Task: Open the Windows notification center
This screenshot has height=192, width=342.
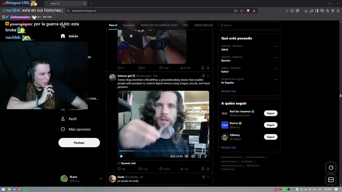Action: tap(336, 189)
